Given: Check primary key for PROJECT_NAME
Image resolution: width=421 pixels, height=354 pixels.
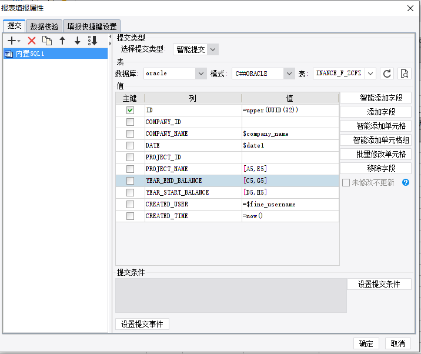Looking at the screenshot, I should (130, 169).
